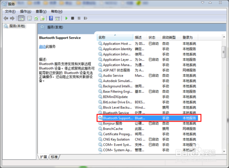Switch to the 扩展 tab
Image resolution: width=229 pixels, height=168 pixels.
point(44,157)
